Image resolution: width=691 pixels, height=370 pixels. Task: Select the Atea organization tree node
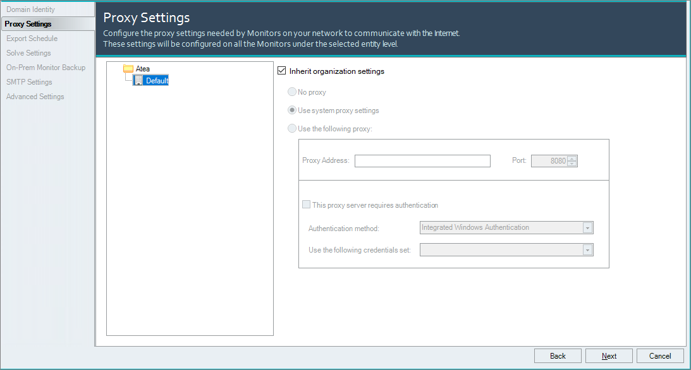(142, 69)
